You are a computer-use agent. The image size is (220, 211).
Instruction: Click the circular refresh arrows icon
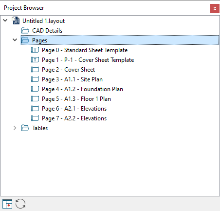(x=20, y=204)
